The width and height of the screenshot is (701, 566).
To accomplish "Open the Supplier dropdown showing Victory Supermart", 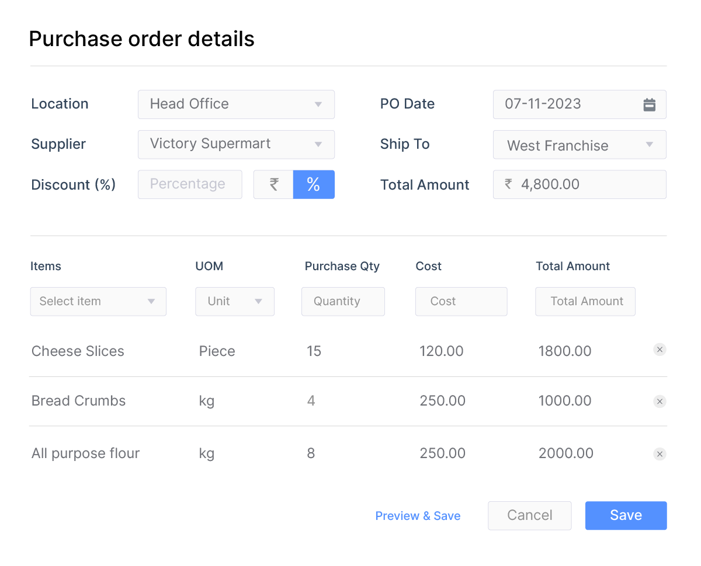I will click(x=236, y=144).
